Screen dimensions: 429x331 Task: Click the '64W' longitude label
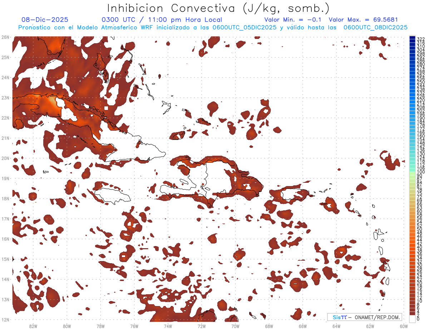click(336, 326)
